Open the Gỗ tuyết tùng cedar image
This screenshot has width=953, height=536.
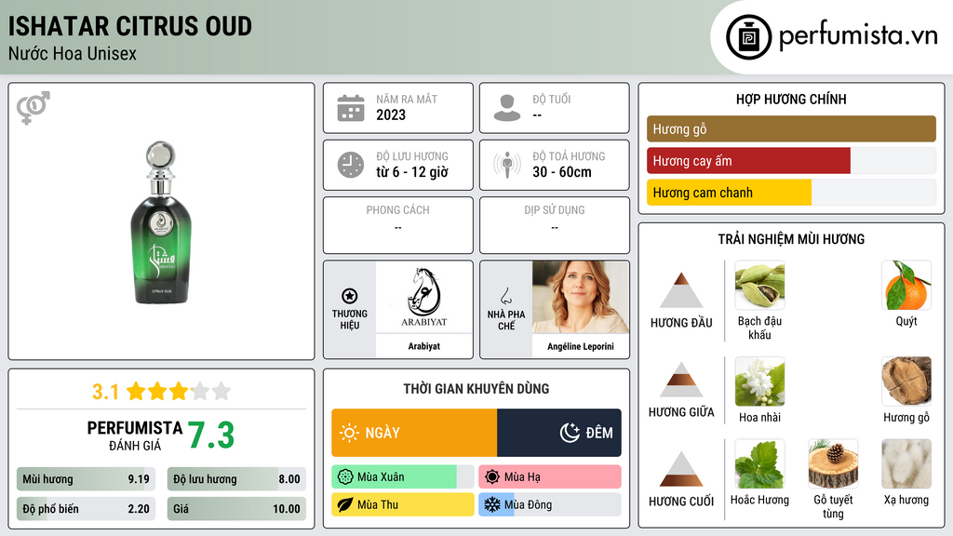click(x=833, y=463)
